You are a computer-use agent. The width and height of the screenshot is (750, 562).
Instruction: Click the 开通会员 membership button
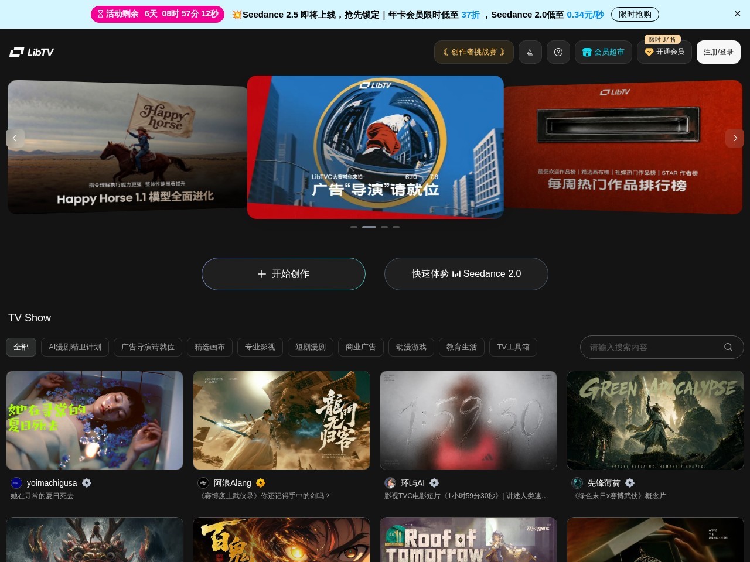[664, 52]
